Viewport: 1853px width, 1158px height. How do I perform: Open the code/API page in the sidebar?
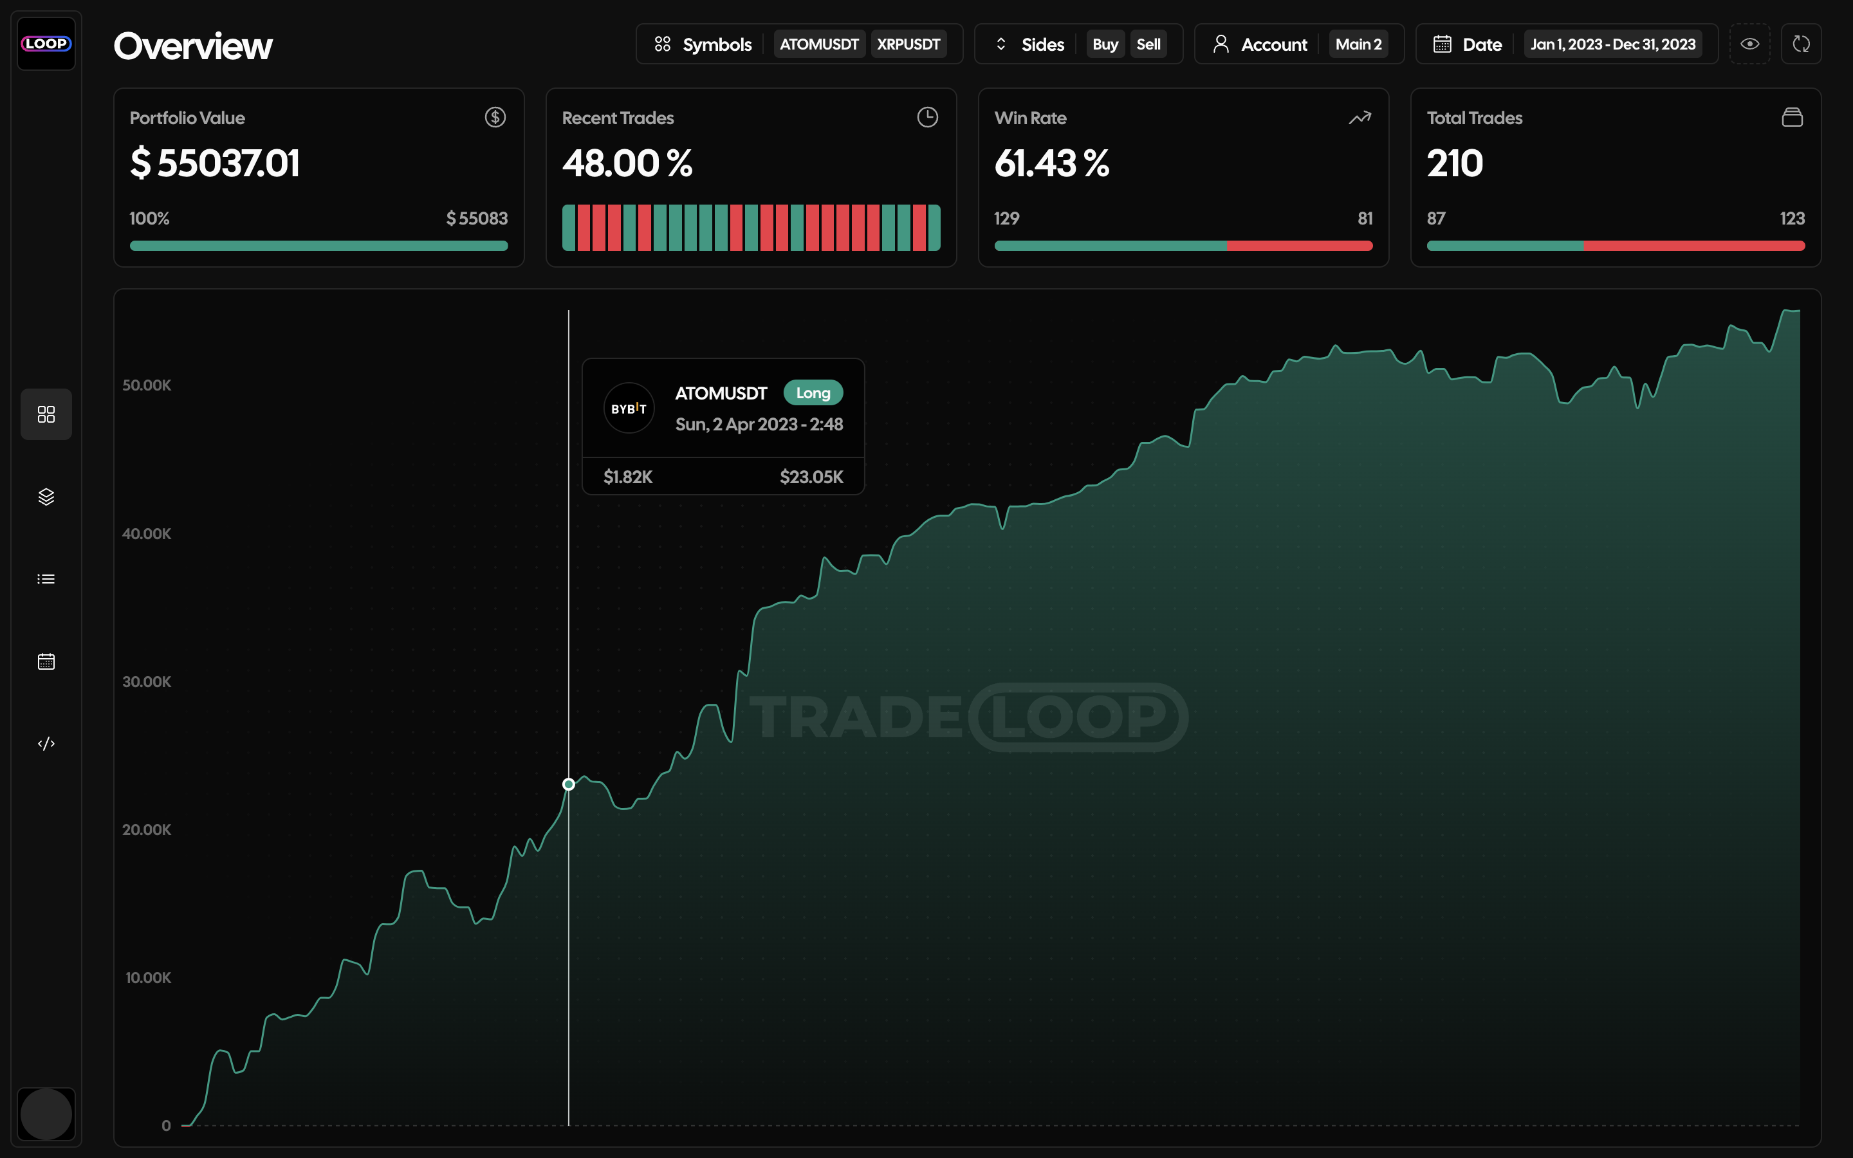46,744
